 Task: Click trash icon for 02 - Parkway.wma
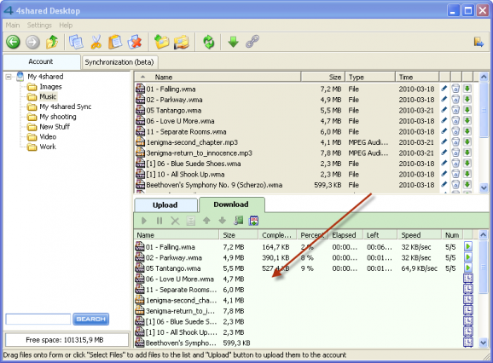[x=455, y=100]
